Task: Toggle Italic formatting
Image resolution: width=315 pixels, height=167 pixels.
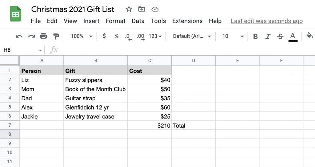Action: [268, 36]
